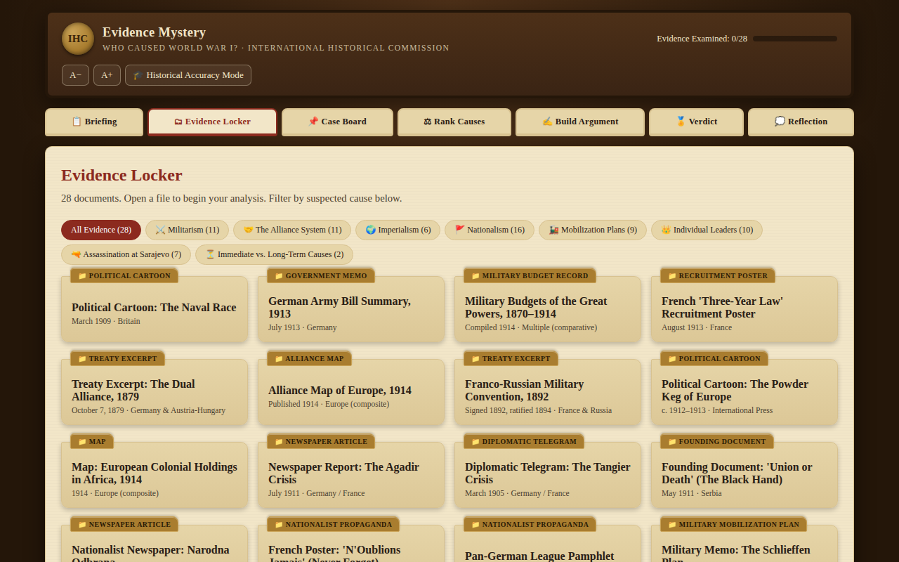
Task: Open Founding Document: 'Union or Death' file
Action: (x=744, y=475)
